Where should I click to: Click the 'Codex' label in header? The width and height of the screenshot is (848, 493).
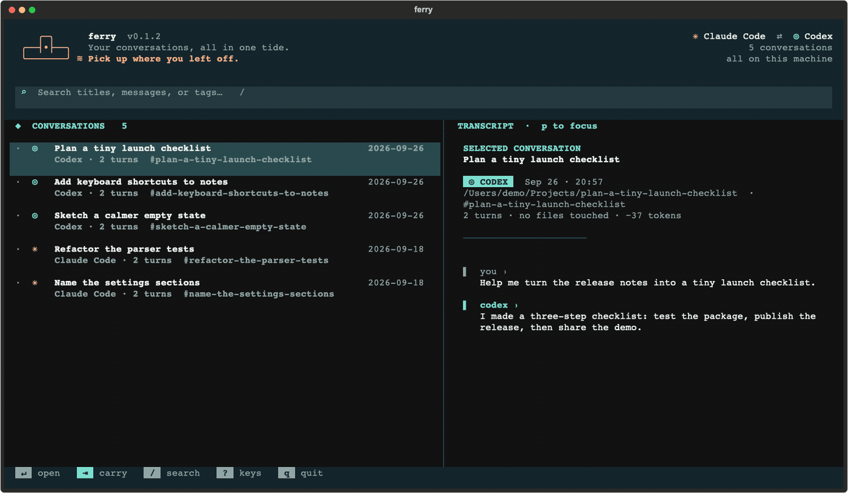tap(818, 36)
